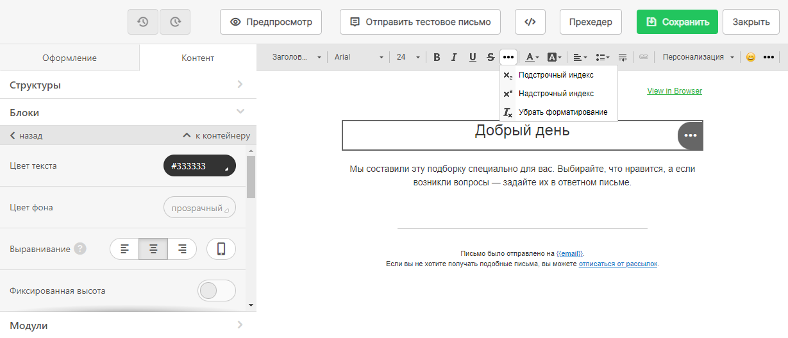Click the Предпросмотр preview button
This screenshot has width=788, height=338.
(x=271, y=22)
